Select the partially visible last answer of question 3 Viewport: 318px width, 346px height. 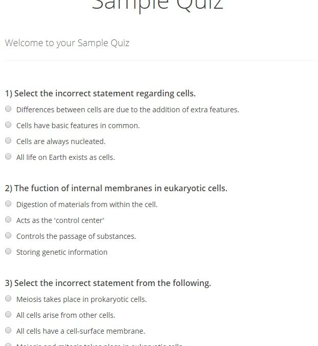8,344
